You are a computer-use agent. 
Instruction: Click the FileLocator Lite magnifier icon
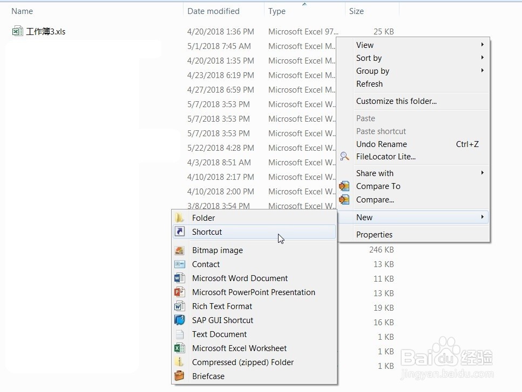(x=344, y=157)
